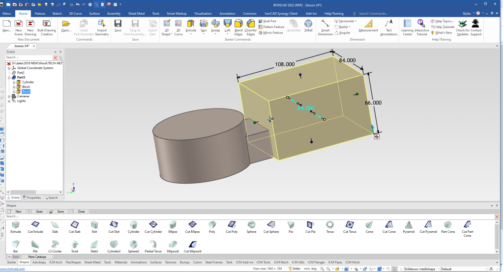This screenshot has height=272, width=503.
Task: Select the TriBall positioning tool
Action: 308,24
